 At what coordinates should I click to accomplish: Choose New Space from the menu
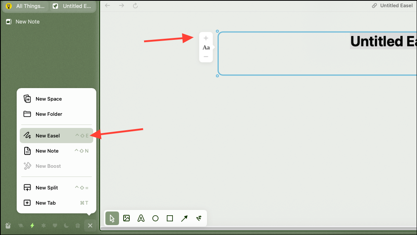tap(56, 99)
